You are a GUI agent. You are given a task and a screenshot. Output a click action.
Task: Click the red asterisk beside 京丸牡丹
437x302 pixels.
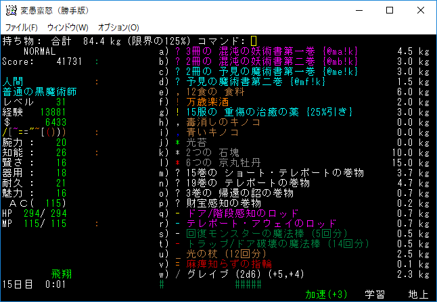pos(178,163)
